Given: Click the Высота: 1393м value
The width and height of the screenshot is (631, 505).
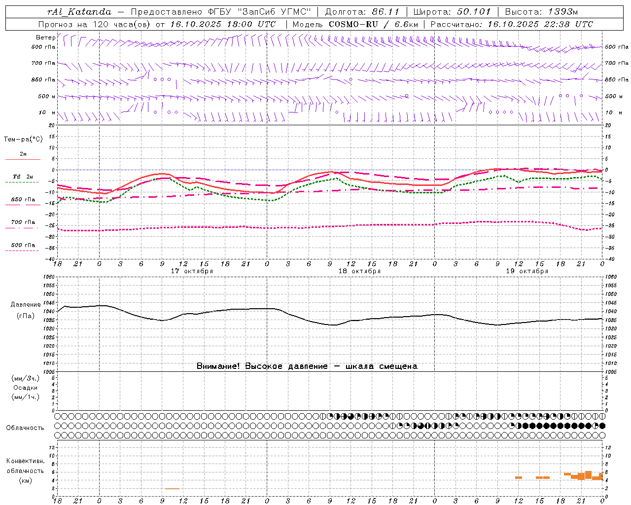Looking at the screenshot, I should tap(542, 12).
